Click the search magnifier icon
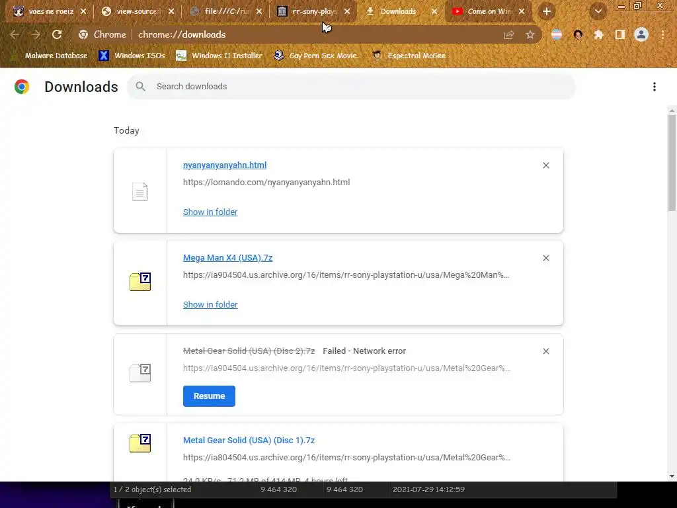This screenshot has width=677, height=508. 140,87
